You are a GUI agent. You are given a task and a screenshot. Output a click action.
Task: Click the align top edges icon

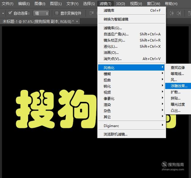92,13
